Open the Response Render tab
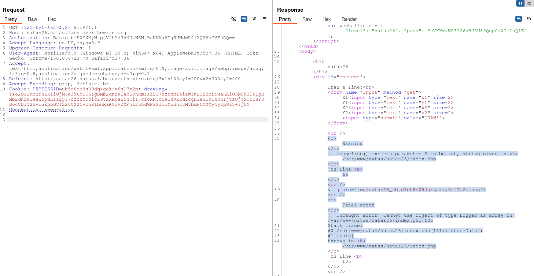This screenshot has height=276, width=534. (x=349, y=19)
